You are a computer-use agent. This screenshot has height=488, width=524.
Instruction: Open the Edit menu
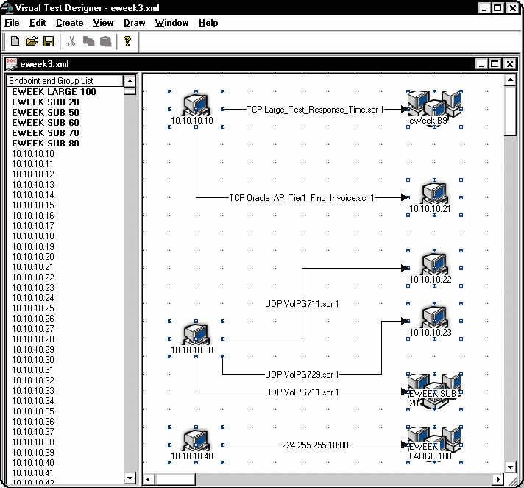pyautogui.click(x=38, y=23)
